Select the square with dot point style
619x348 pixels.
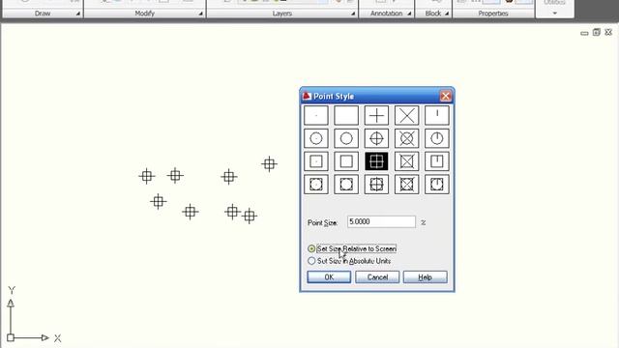316,161
